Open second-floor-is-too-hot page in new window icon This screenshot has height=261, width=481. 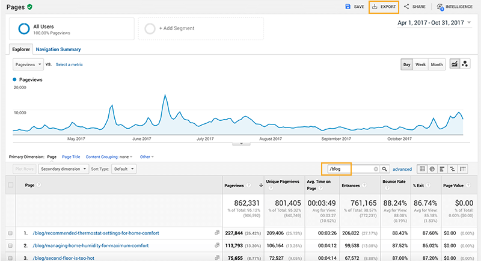pos(217,258)
